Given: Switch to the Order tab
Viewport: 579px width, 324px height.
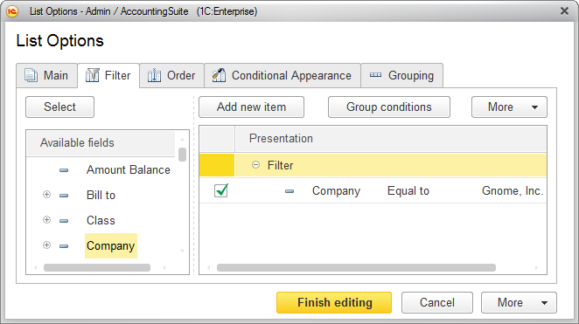Looking at the screenshot, I should pos(171,76).
